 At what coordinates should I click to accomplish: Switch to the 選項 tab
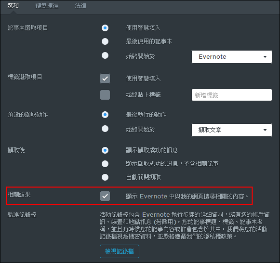[x=13, y=6]
